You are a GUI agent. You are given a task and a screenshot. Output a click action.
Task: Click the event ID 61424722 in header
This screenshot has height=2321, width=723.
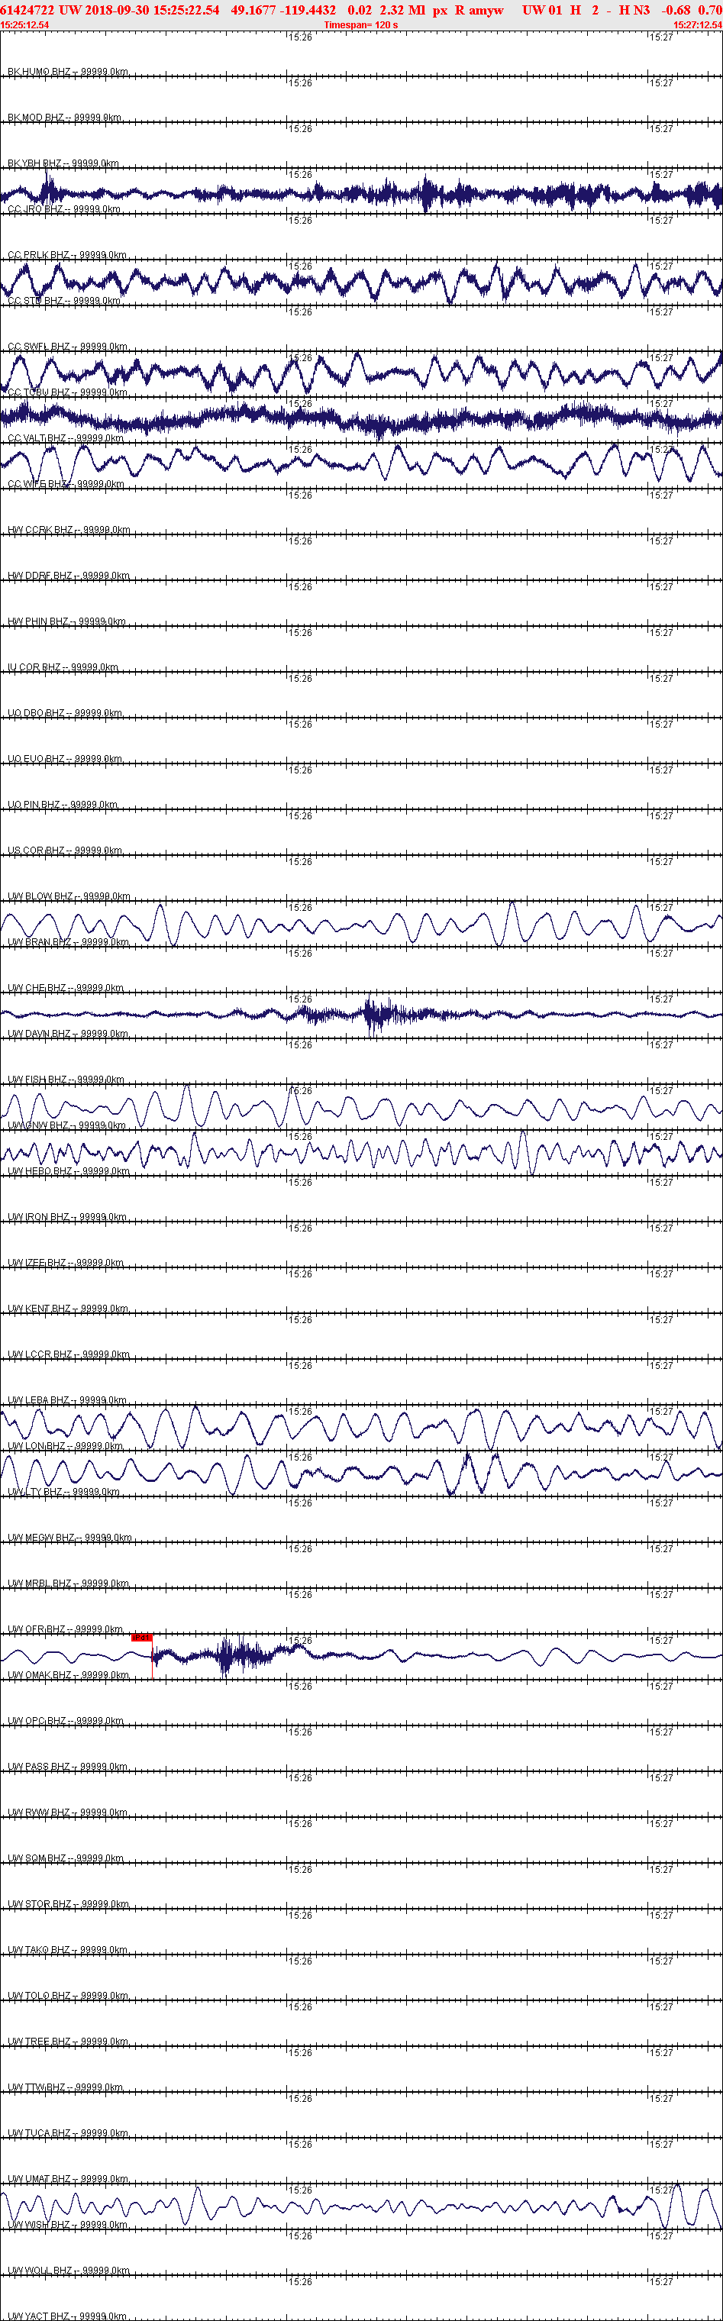tap(28, 10)
